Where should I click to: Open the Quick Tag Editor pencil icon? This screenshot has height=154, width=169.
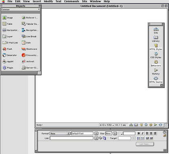165,135
